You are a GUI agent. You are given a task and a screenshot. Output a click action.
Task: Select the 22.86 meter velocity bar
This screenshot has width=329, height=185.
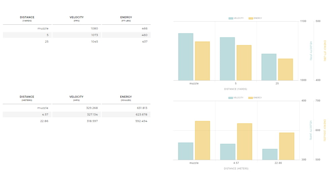[270, 154]
